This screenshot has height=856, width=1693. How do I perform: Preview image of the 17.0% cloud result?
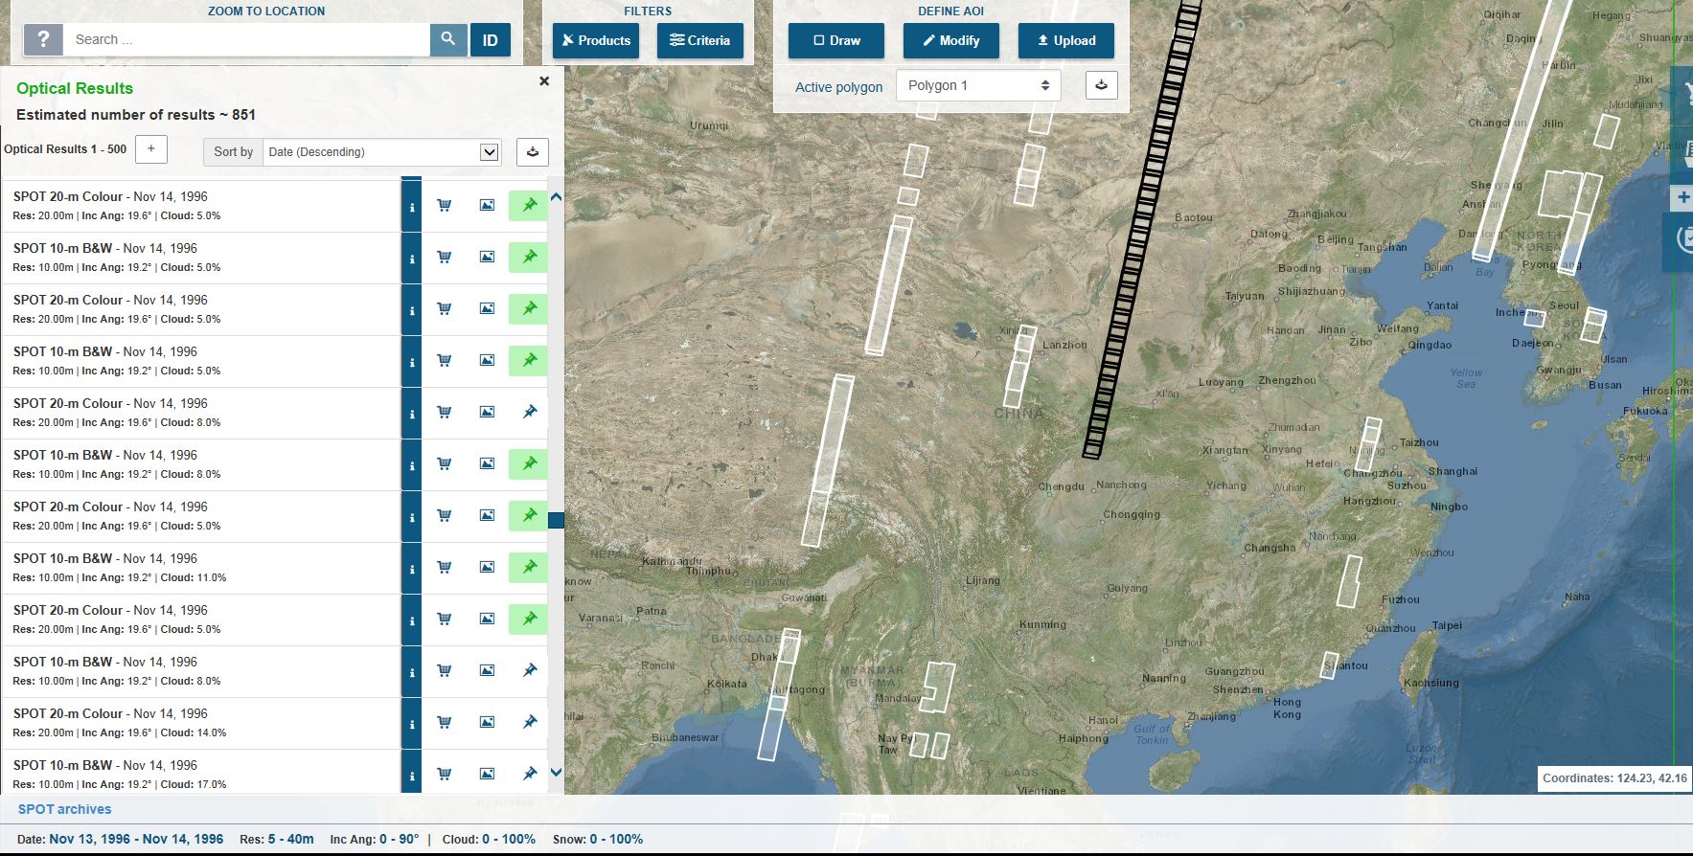(487, 774)
